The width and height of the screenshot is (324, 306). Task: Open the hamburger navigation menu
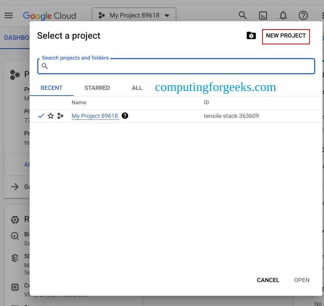coord(8,16)
